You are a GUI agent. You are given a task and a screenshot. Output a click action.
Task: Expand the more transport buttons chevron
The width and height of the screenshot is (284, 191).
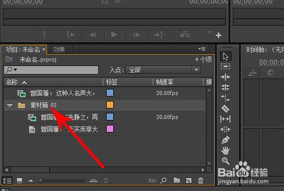(x=209, y=32)
